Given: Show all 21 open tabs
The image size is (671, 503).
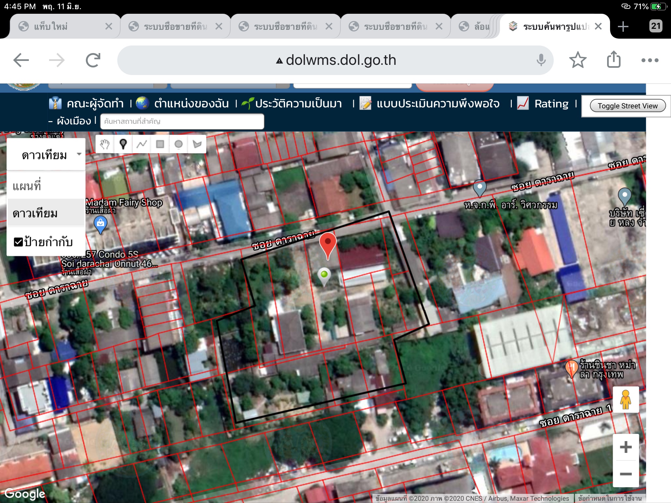Looking at the screenshot, I should tap(656, 26).
